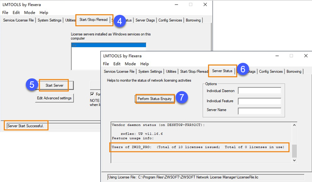Click Perform Status Enquiry button
Image resolution: width=312 pixels, height=182 pixels.
[155, 99]
